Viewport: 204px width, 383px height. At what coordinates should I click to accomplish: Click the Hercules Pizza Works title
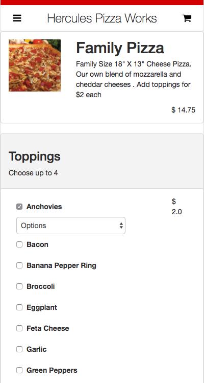tap(102, 18)
